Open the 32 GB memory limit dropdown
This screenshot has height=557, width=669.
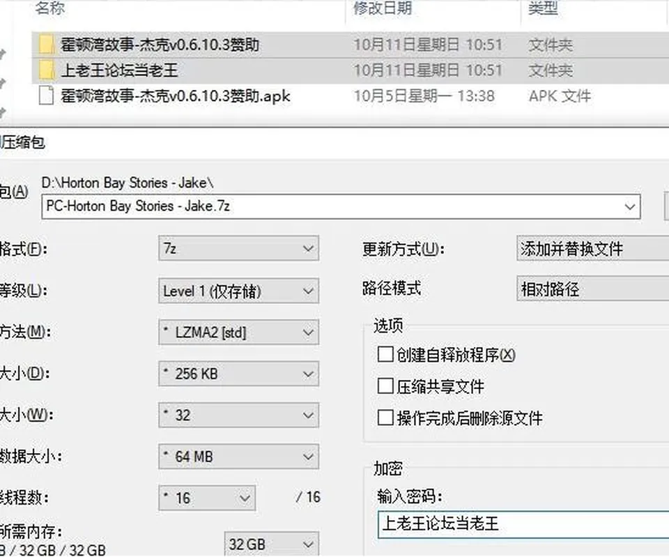(271, 544)
